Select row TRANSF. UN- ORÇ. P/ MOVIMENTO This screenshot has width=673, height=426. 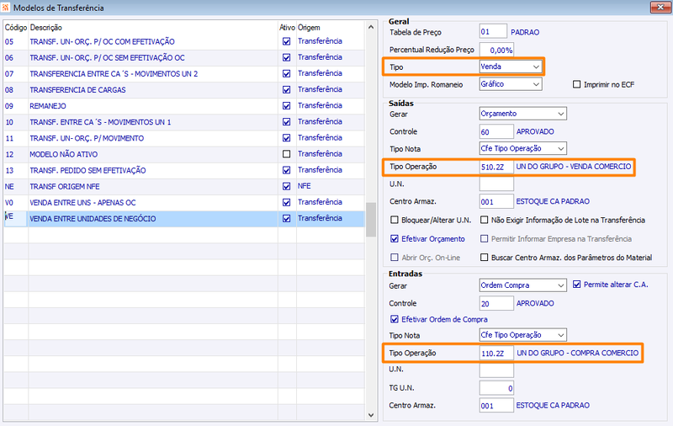click(183, 138)
